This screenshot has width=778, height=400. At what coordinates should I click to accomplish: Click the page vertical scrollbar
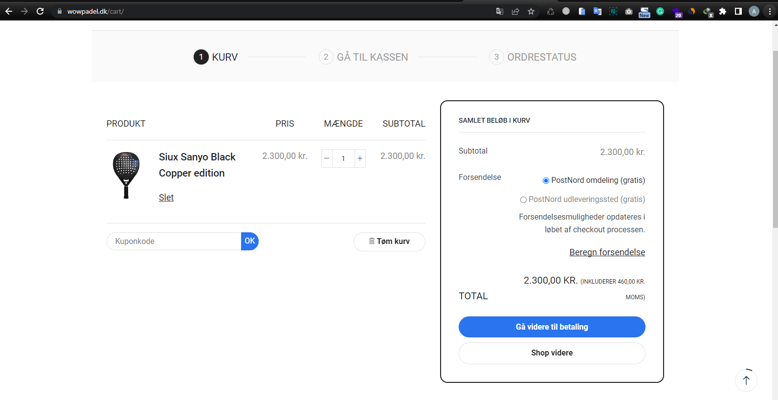[775, 139]
